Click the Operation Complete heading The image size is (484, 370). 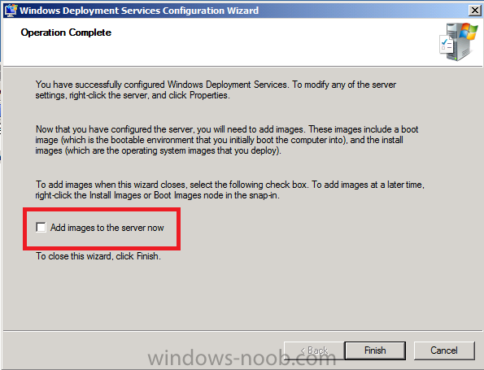pos(66,33)
